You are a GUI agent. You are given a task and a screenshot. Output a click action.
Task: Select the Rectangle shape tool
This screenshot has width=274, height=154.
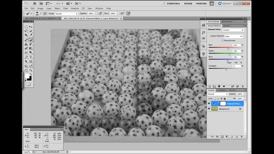(x=31, y=62)
